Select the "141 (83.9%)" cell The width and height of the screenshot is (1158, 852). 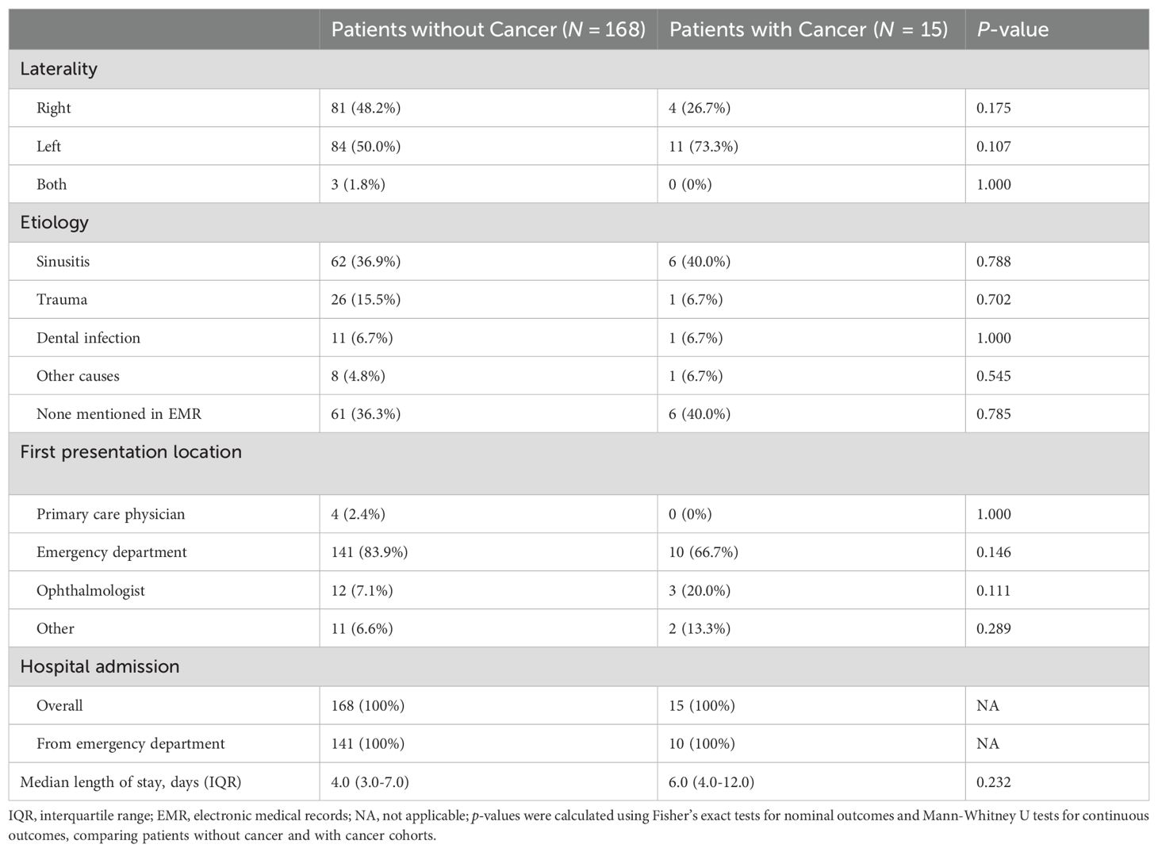click(x=370, y=552)
